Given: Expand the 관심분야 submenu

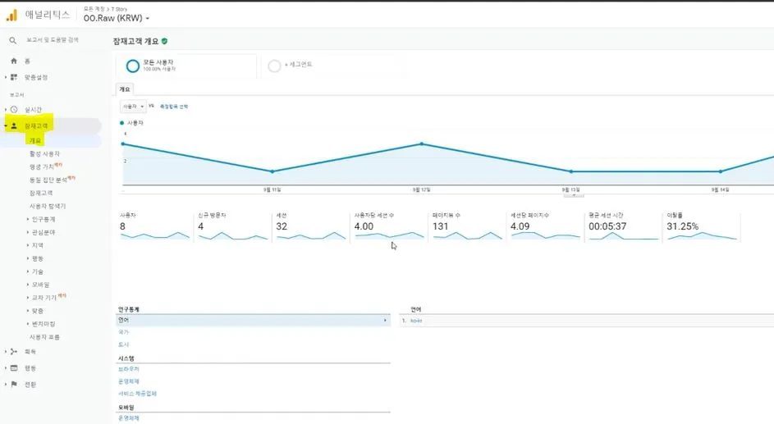Looking at the screenshot, I should point(28,232).
